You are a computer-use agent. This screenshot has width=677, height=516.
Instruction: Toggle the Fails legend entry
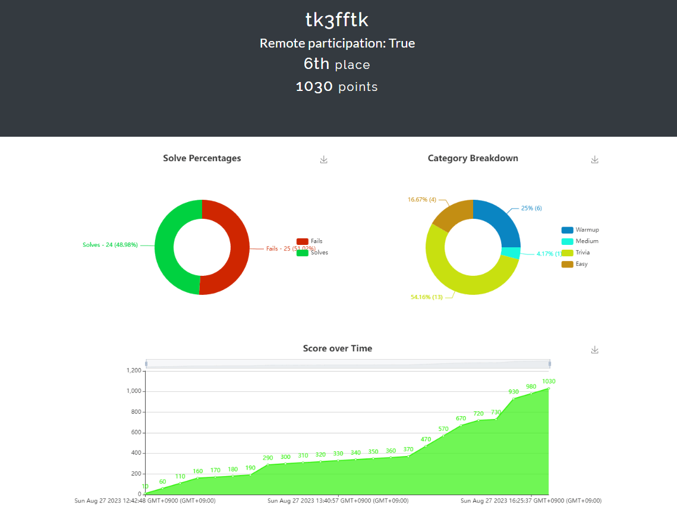[x=310, y=241]
